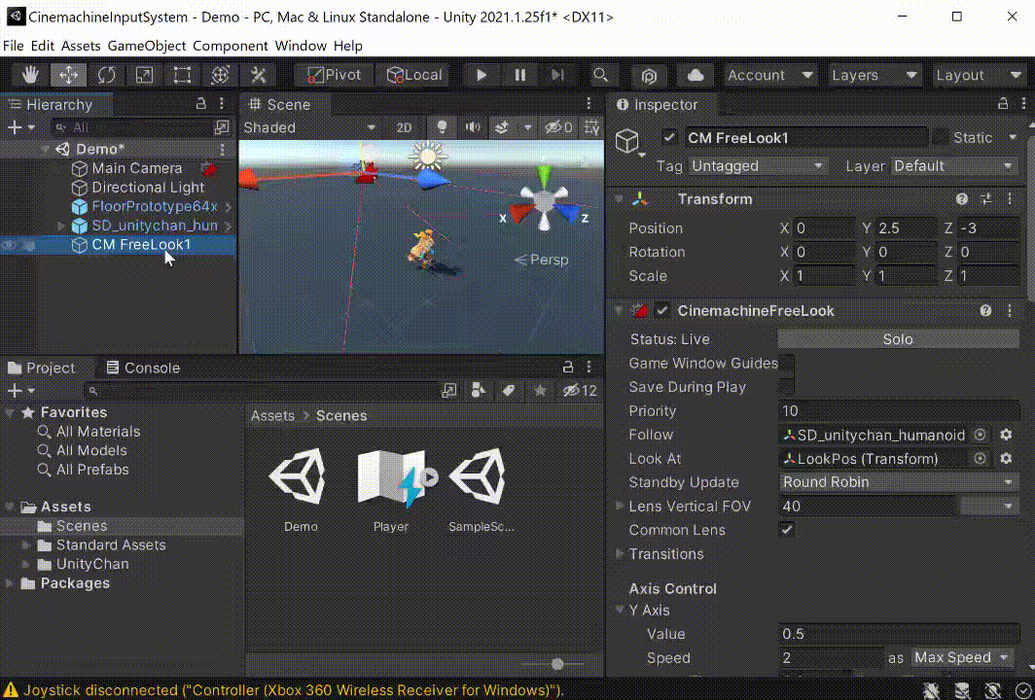The width and height of the screenshot is (1035, 700).
Task: Select Directional Light in Hierarchy
Action: pyautogui.click(x=148, y=188)
